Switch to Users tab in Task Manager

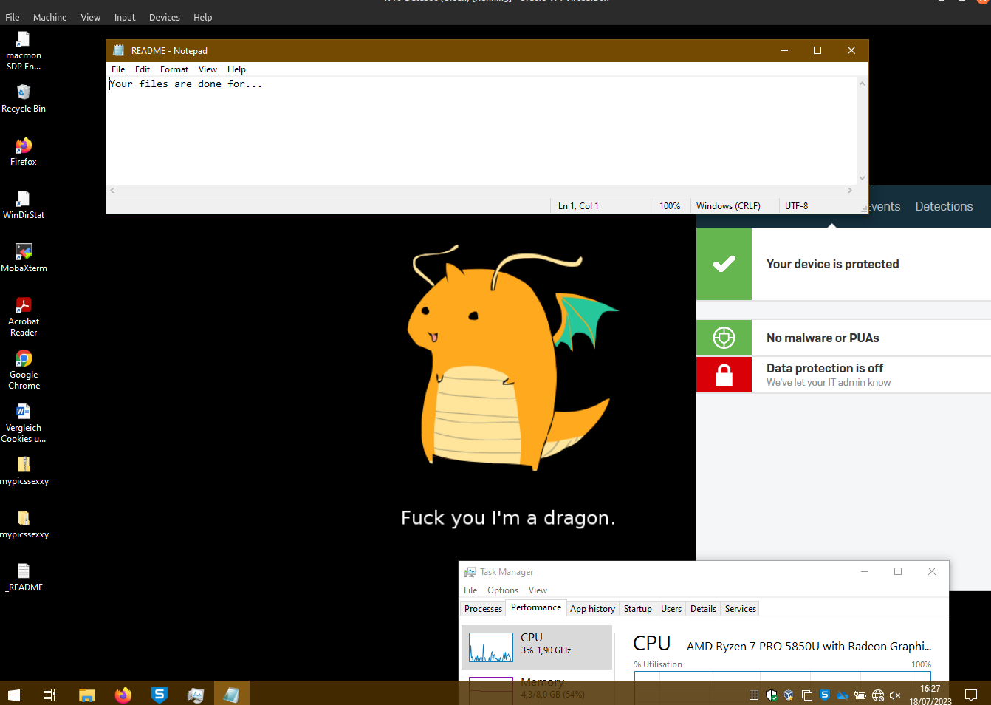(x=671, y=609)
